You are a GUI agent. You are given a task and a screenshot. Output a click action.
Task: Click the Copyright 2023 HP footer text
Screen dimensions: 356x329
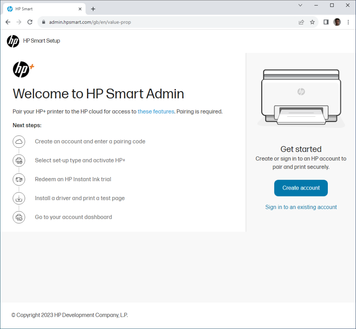(70, 315)
